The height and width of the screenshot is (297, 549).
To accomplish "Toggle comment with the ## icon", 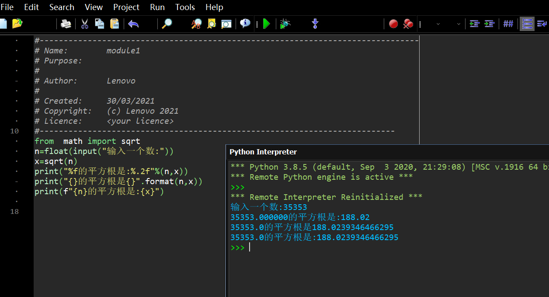I will pos(508,24).
